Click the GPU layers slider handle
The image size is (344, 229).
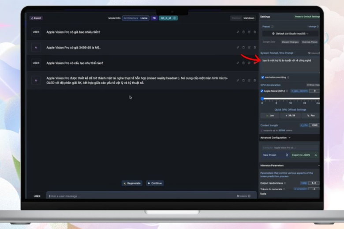point(262,99)
